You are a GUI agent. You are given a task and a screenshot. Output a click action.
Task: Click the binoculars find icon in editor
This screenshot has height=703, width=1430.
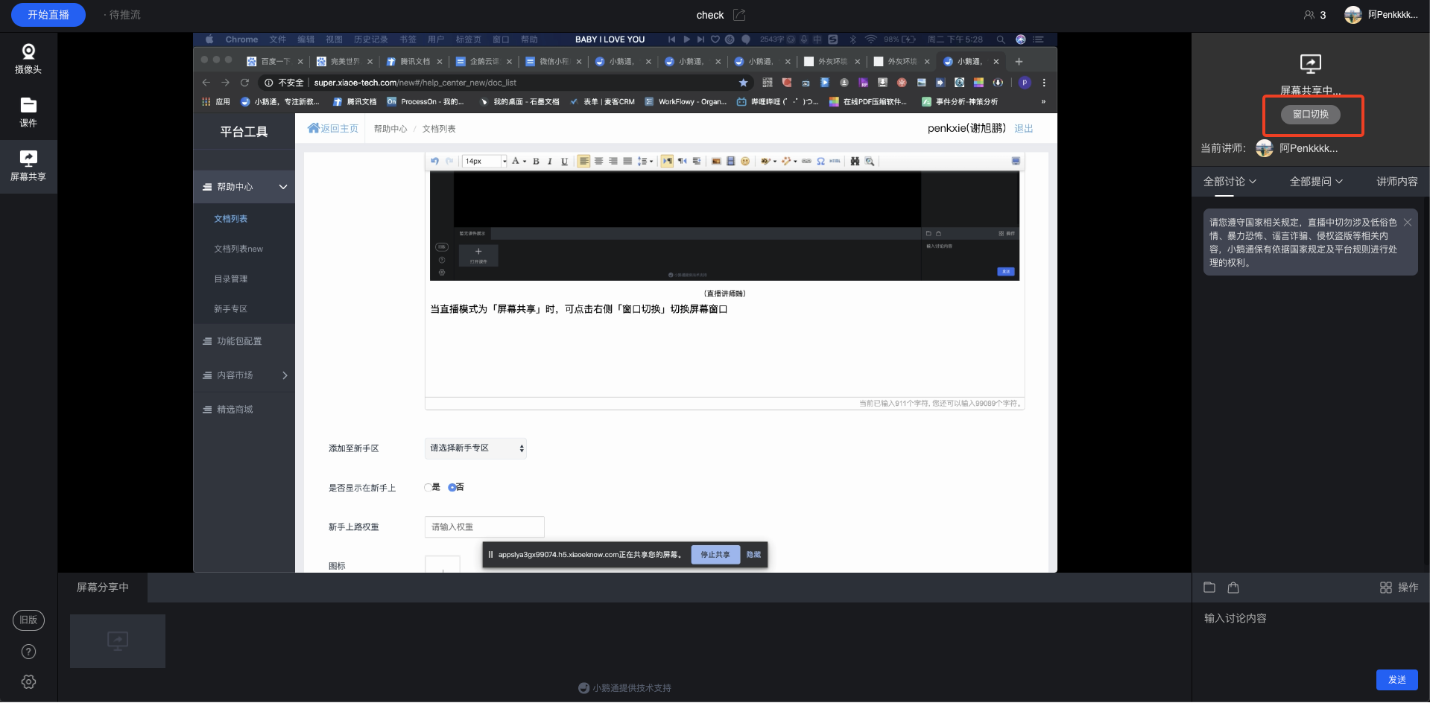coord(855,161)
